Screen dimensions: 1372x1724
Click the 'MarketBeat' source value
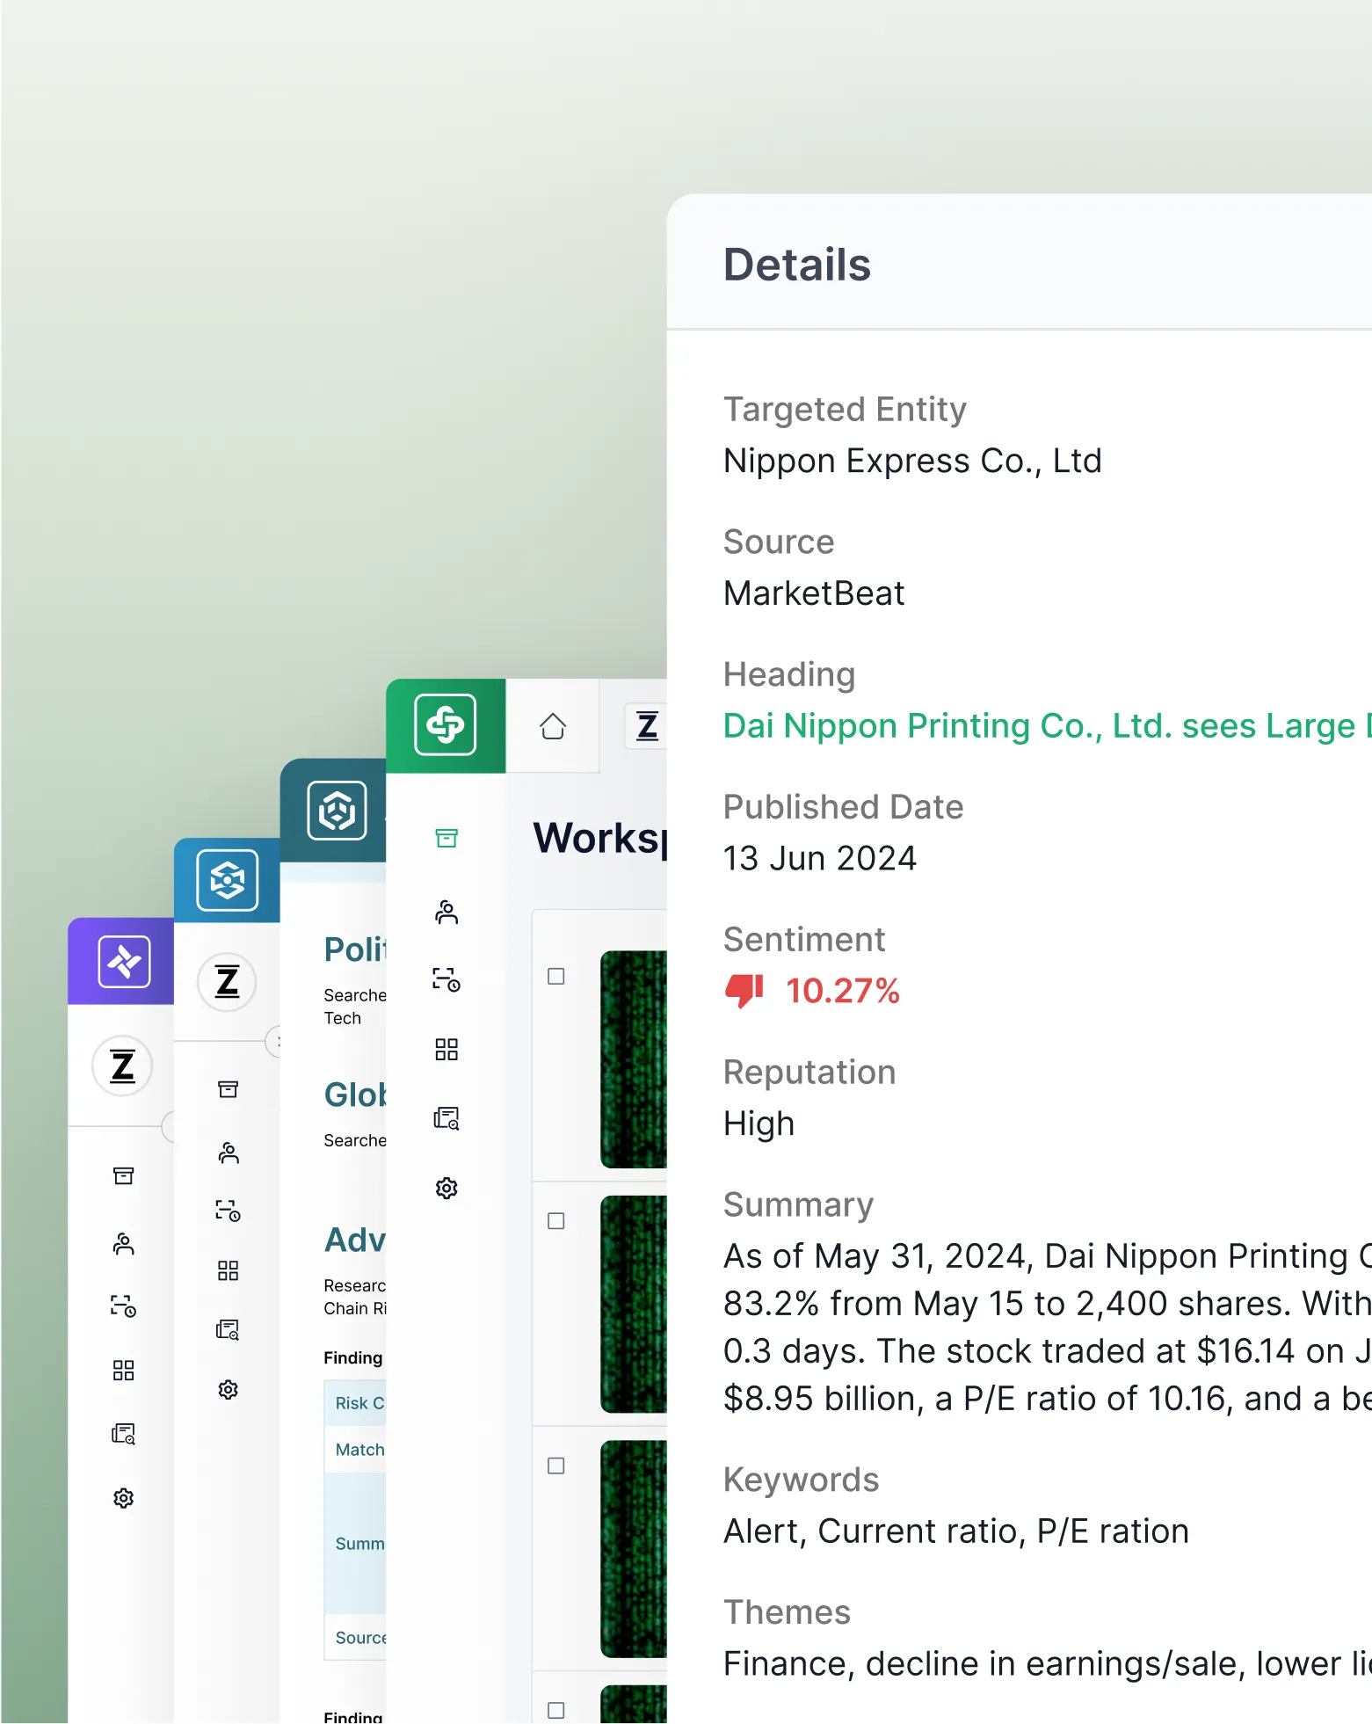click(x=814, y=593)
